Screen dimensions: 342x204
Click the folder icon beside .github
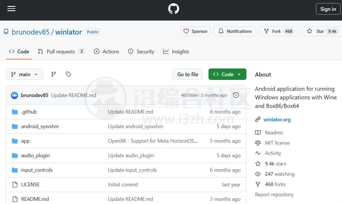tap(15, 112)
